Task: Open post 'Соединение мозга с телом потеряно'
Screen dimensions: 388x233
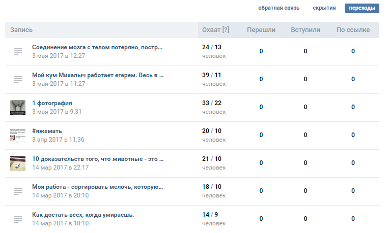Action: point(97,47)
